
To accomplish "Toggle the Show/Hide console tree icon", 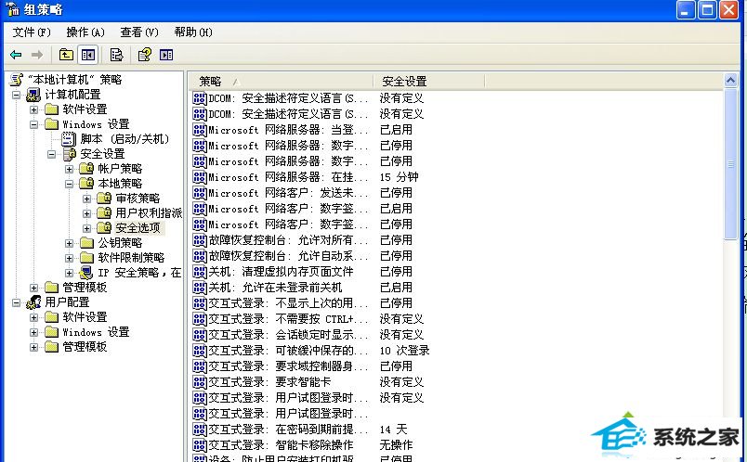I will (x=88, y=55).
